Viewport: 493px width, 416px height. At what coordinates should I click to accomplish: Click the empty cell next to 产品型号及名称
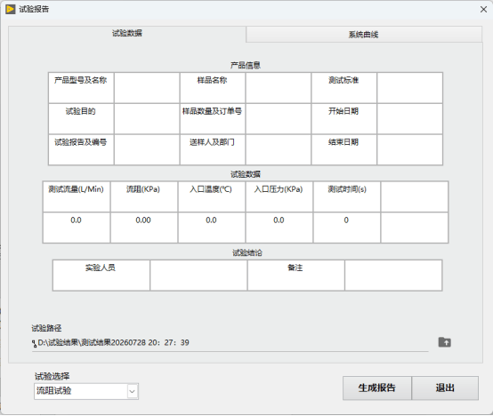click(147, 88)
